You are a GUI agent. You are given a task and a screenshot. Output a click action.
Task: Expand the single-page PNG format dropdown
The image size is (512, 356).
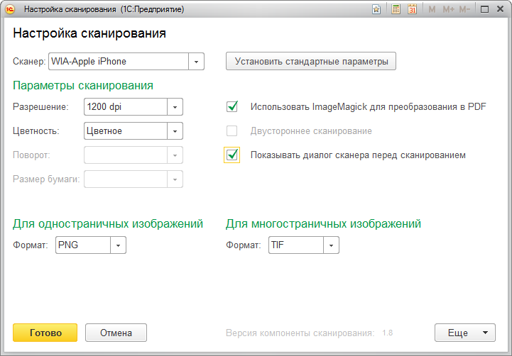pos(119,245)
